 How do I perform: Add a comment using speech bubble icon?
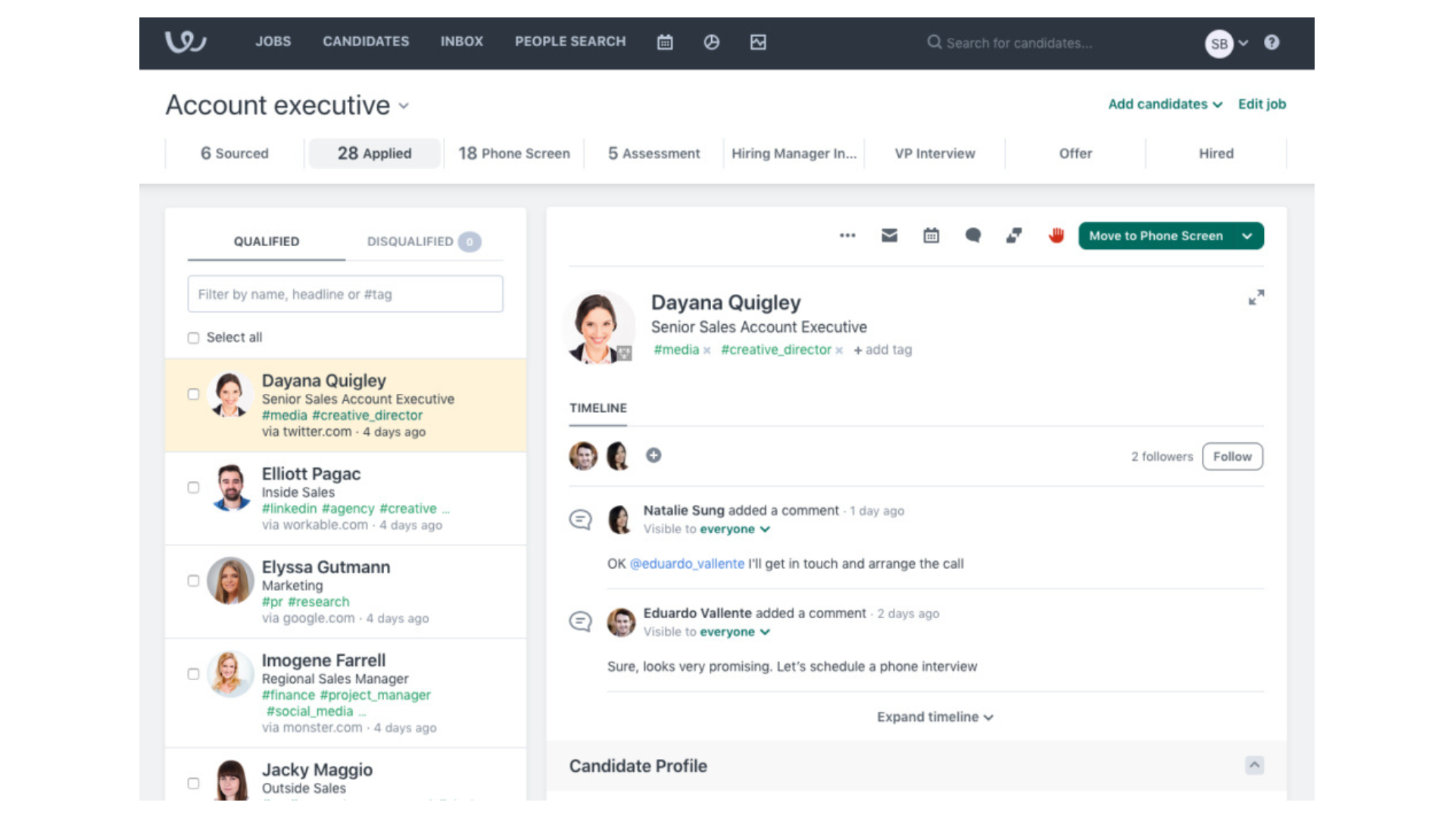pos(972,236)
